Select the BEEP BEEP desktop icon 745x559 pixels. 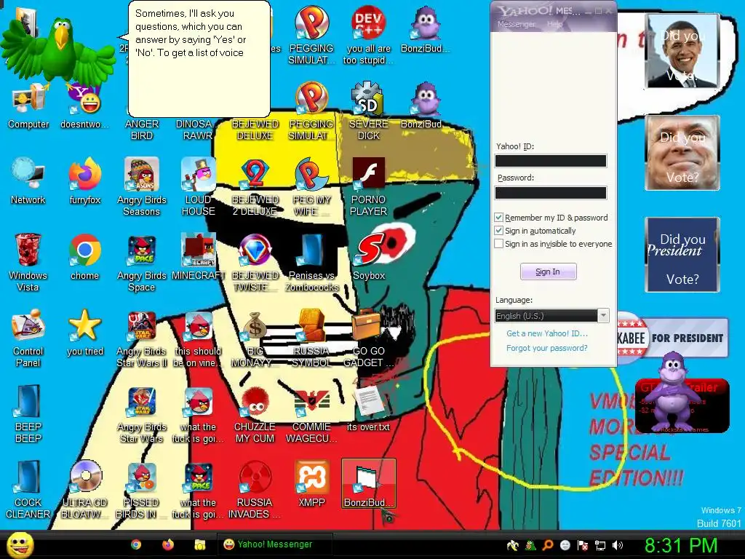[x=28, y=413]
